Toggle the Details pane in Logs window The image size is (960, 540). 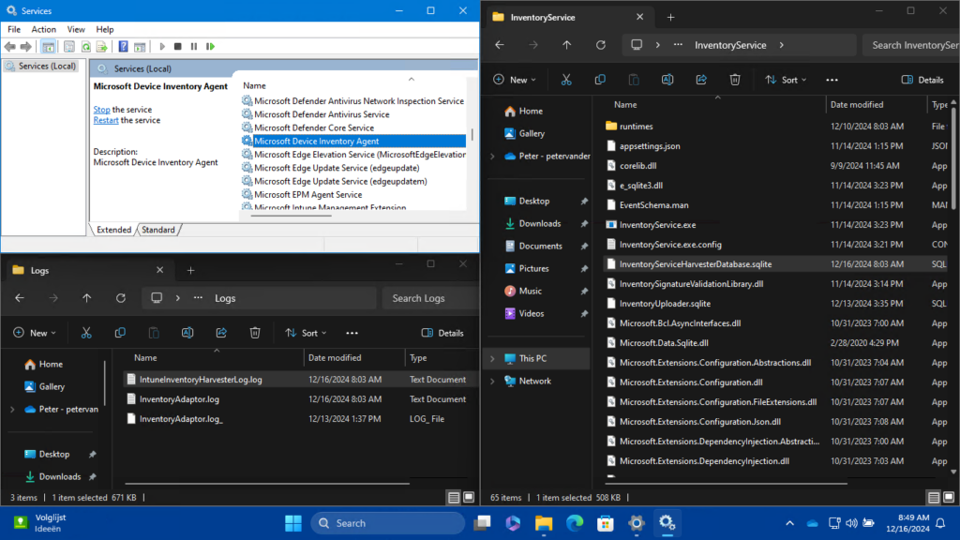442,333
